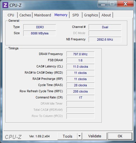Viewport: 136px width, 143px height.
Task: Click the NB Frequency label
Action: click(76, 39)
